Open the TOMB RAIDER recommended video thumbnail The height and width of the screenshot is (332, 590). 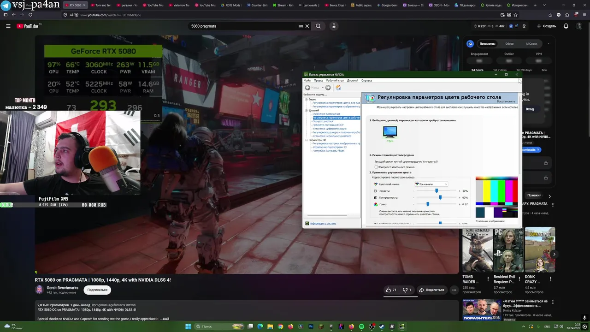click(x=477, y=249)
